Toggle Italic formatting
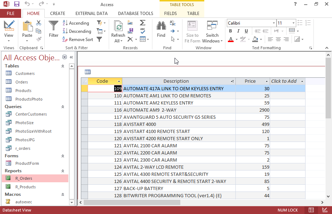The image size is (332, 214). (238, 31)
